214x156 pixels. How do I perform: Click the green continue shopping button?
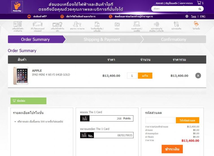coord(28,101)
